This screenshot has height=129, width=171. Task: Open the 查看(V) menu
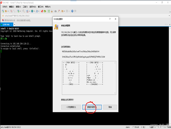pos(18,7)
